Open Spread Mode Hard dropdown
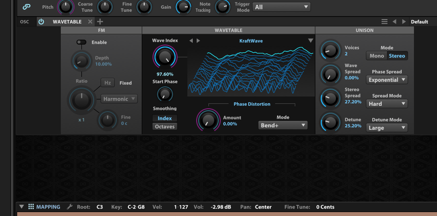The width and height of the screenshot is (437, 216). tap(387, 104)
